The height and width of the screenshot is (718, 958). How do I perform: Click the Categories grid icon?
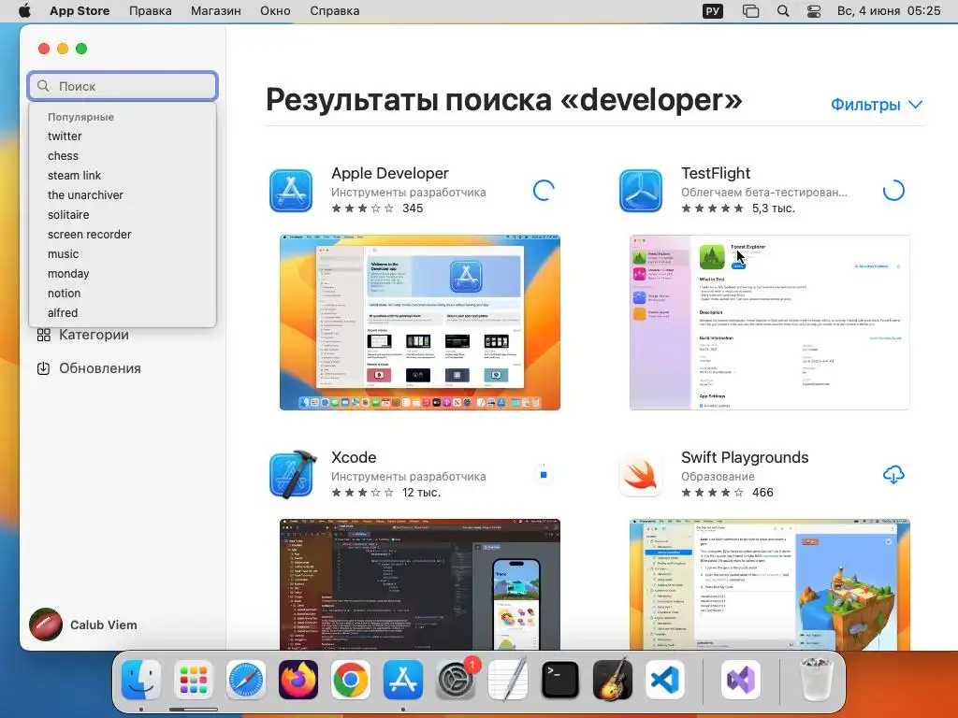pos(43,335)
